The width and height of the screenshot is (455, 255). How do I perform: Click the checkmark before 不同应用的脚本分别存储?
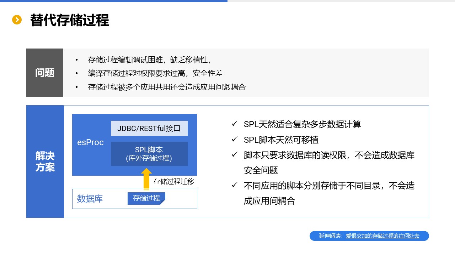[234, 186]
